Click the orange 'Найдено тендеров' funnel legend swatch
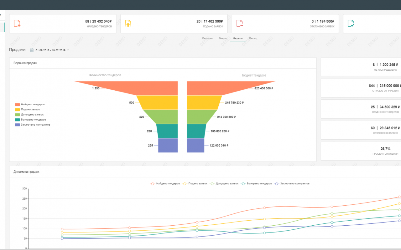 point(17,105)
